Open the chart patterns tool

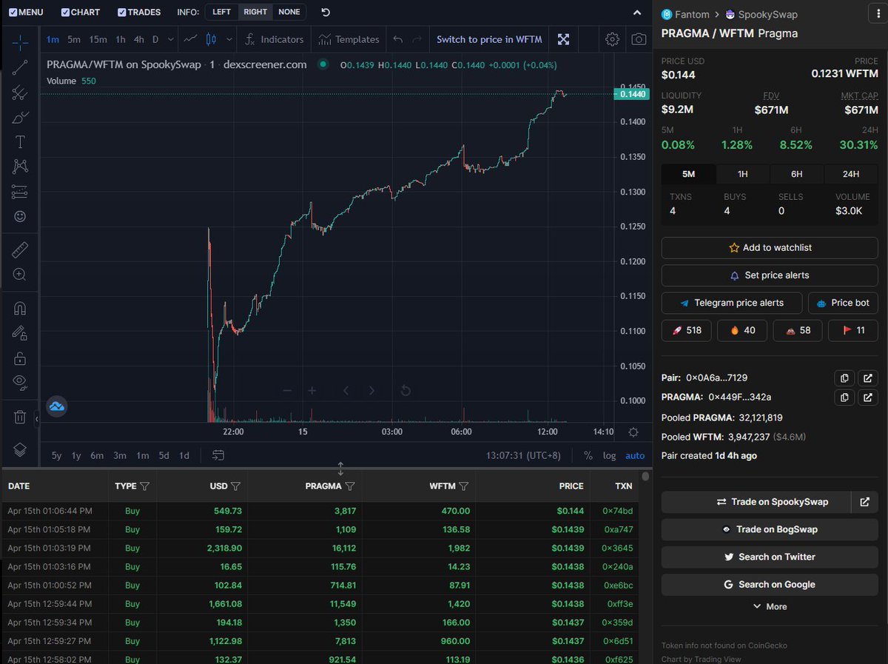tap(20, 167)
